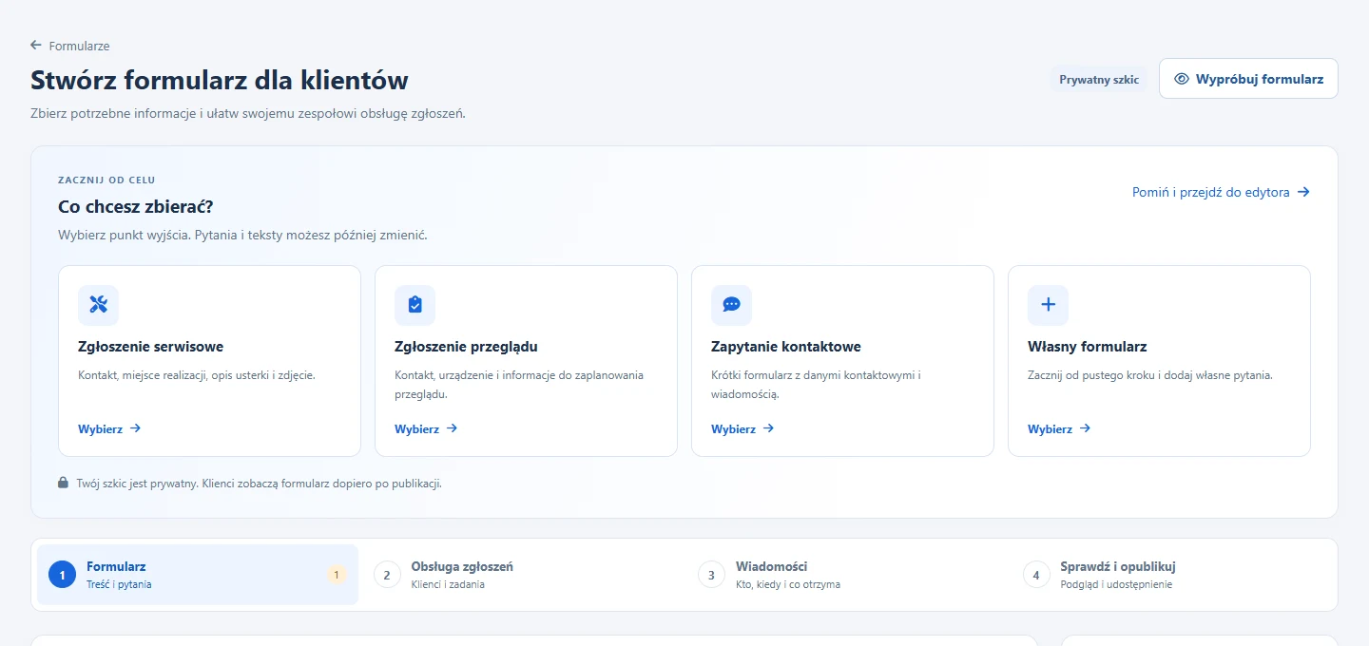Image resolution: width=1369 pixels, height=646 pixels.
Task: Go back to Formularze via arrow link
Action: pyautogui.click(x=70, y=46)
